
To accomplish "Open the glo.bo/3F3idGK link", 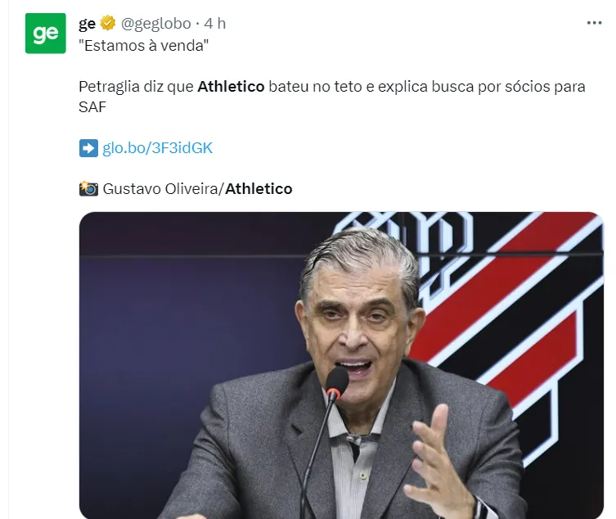I will pos(157,148).
